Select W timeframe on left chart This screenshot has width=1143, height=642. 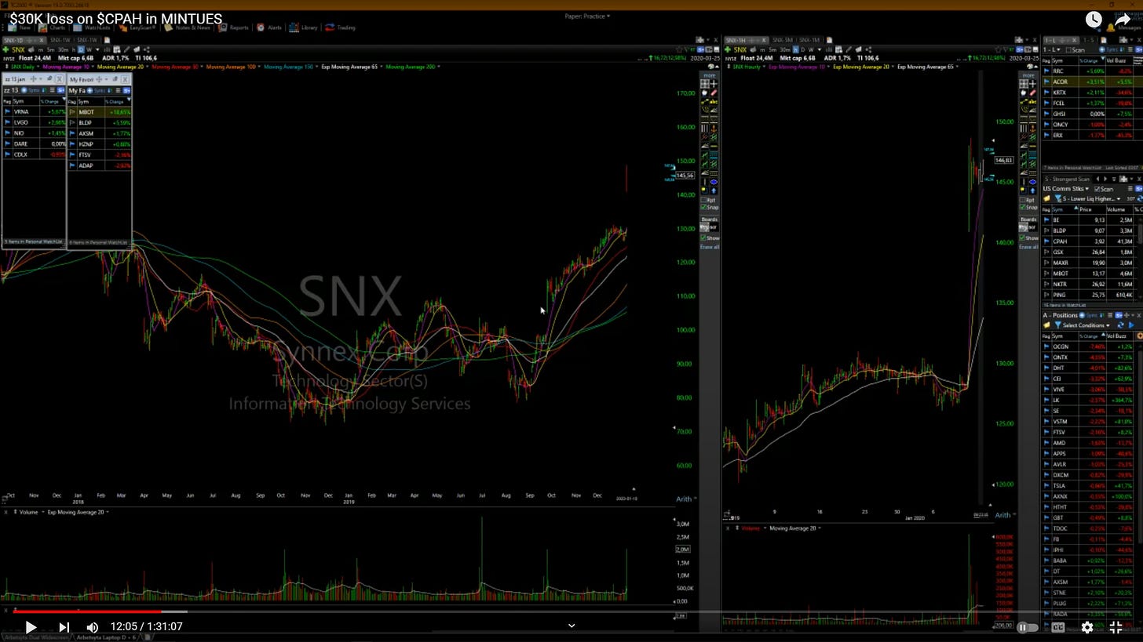point(89,49)
